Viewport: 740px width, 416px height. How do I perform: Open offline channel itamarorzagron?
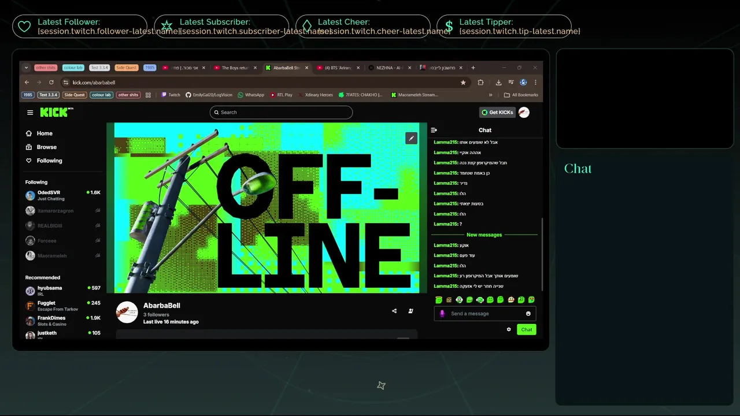63,211
